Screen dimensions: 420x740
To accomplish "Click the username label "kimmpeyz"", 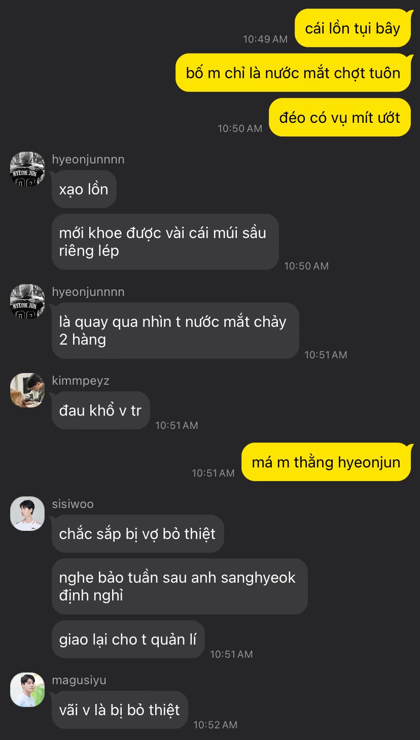I will (x=81, y=381).
